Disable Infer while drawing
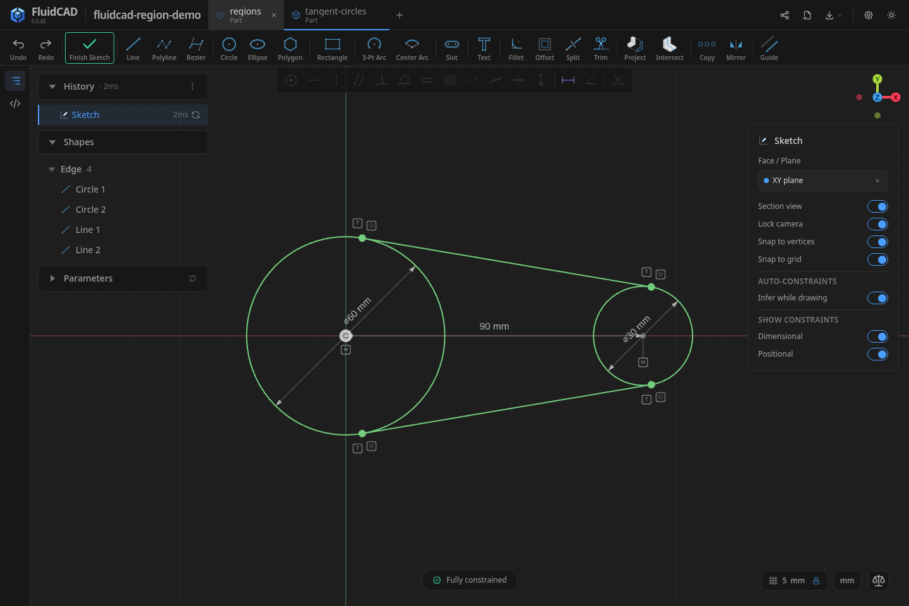Viewport: 909px width, 606px height. (877, 298)
